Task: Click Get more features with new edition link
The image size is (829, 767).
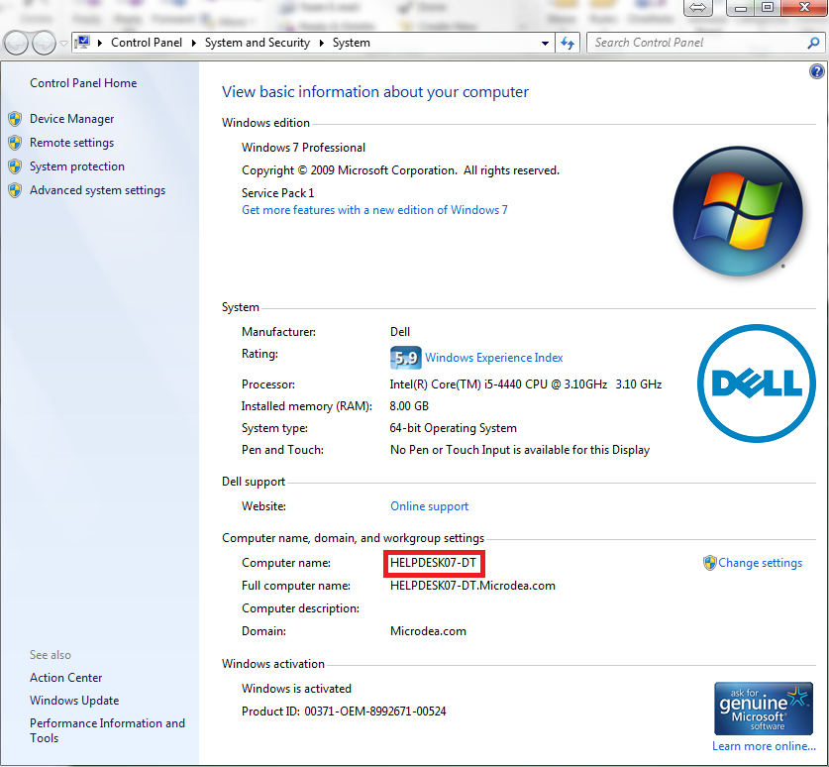Action: (x=374, y=210)
